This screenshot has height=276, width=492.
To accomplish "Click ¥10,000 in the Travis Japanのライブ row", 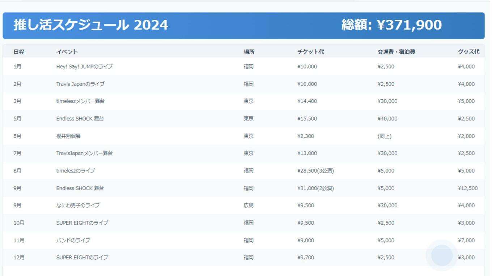I will 307,84.
